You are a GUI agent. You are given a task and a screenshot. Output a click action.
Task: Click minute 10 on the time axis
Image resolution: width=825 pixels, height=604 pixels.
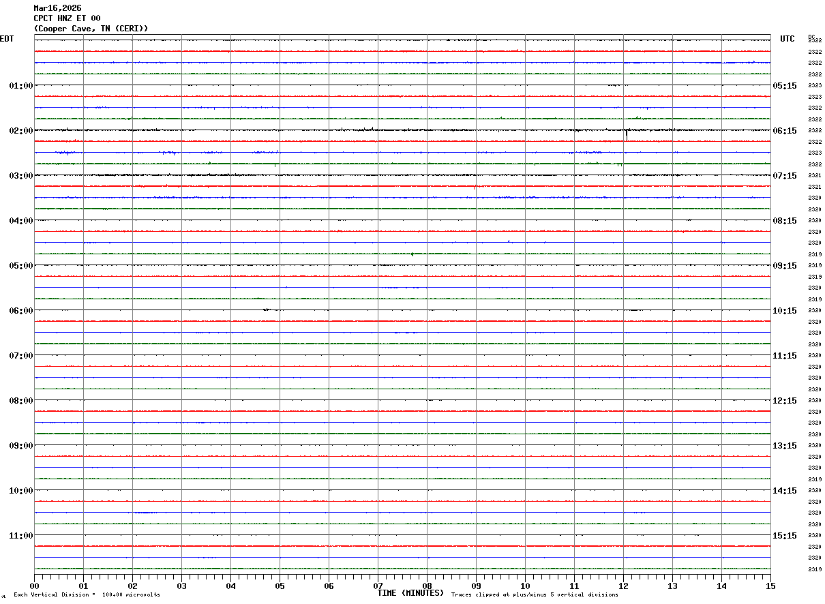[x=525, y=586]
